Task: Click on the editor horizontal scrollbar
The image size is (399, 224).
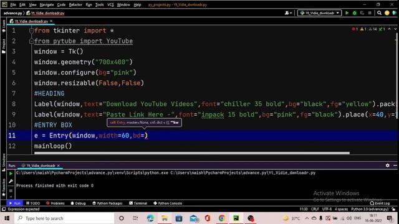Action: click(192, 153)
